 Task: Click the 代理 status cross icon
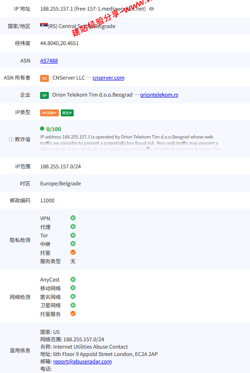pos(73,226)
